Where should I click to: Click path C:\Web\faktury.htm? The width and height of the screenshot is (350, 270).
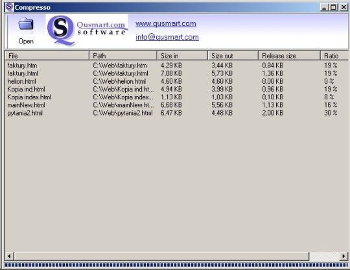point(120,66)
